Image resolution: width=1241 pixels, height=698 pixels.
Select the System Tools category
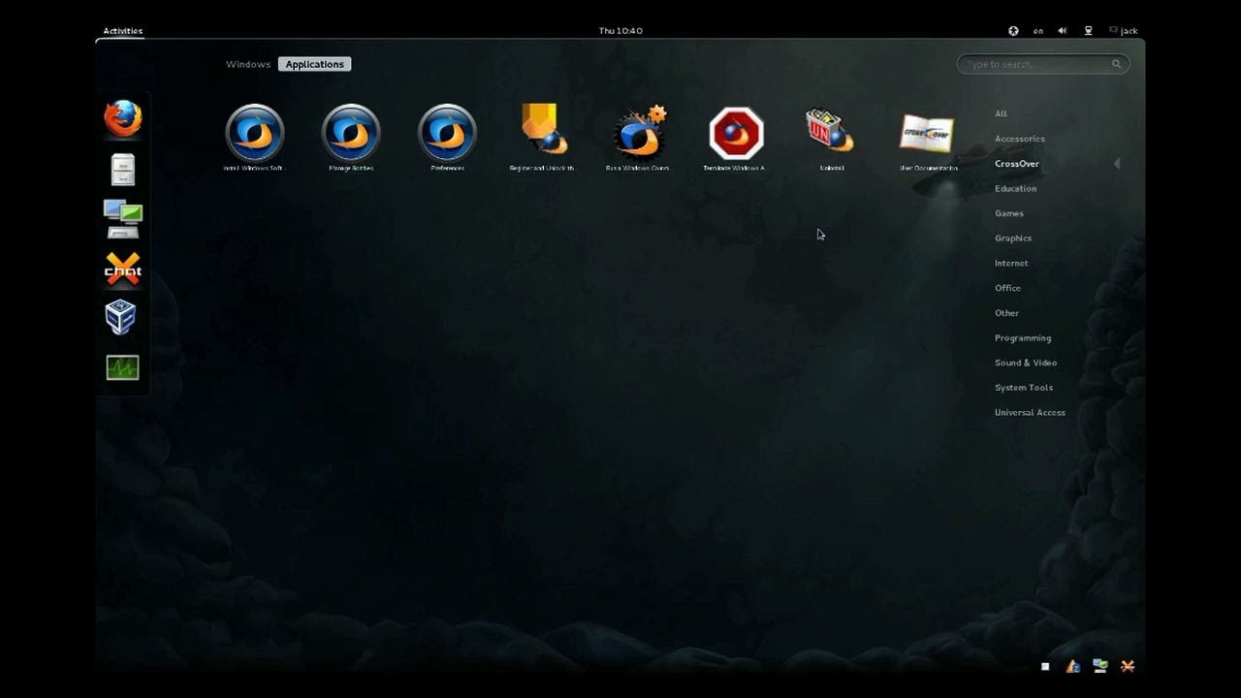[x=1024, y=388]
